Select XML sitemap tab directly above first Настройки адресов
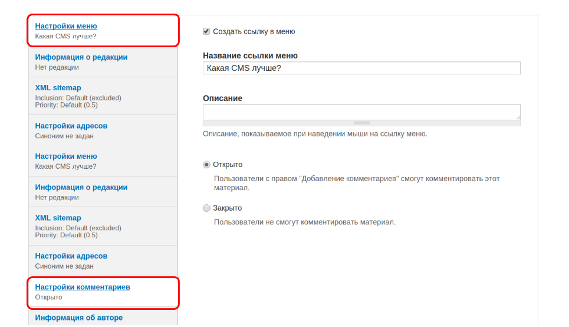The height and width of the screenshot is (327, 569). [x=58, y=88]
